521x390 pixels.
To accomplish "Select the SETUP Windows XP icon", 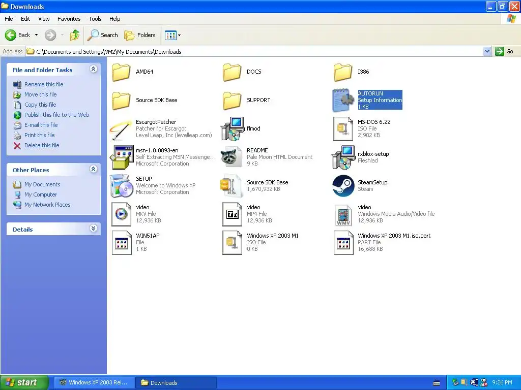I will [121, 186].
